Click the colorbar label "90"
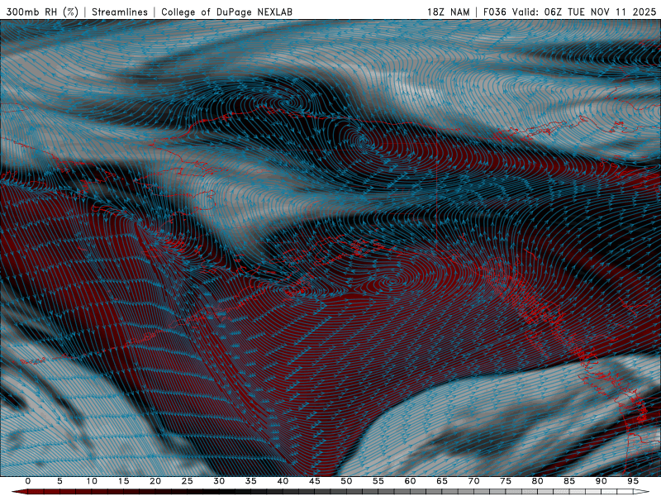The width and height of the screenshot is (661, 496). 601,481
